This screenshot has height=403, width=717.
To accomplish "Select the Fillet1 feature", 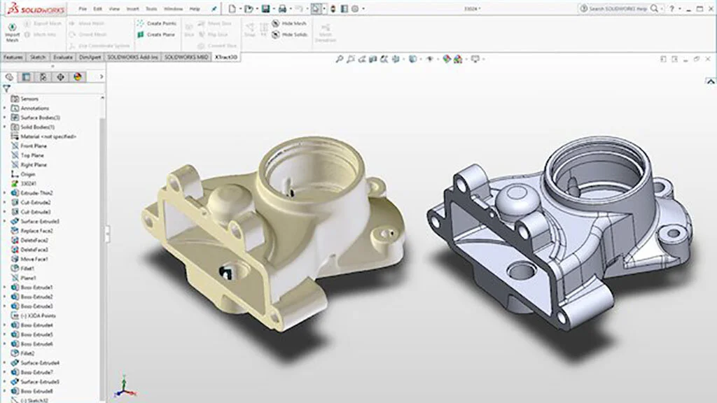I will coord(22,269).
